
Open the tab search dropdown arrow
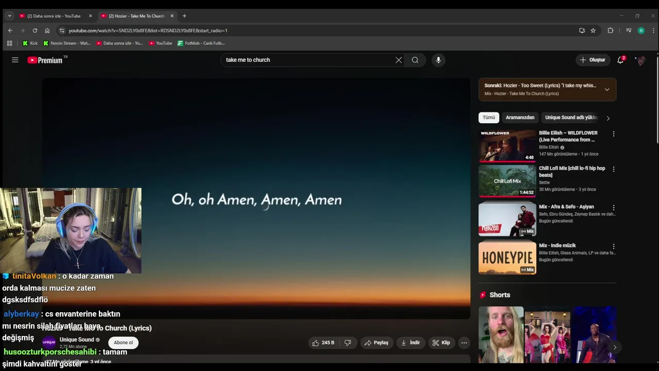pos(9,16)
